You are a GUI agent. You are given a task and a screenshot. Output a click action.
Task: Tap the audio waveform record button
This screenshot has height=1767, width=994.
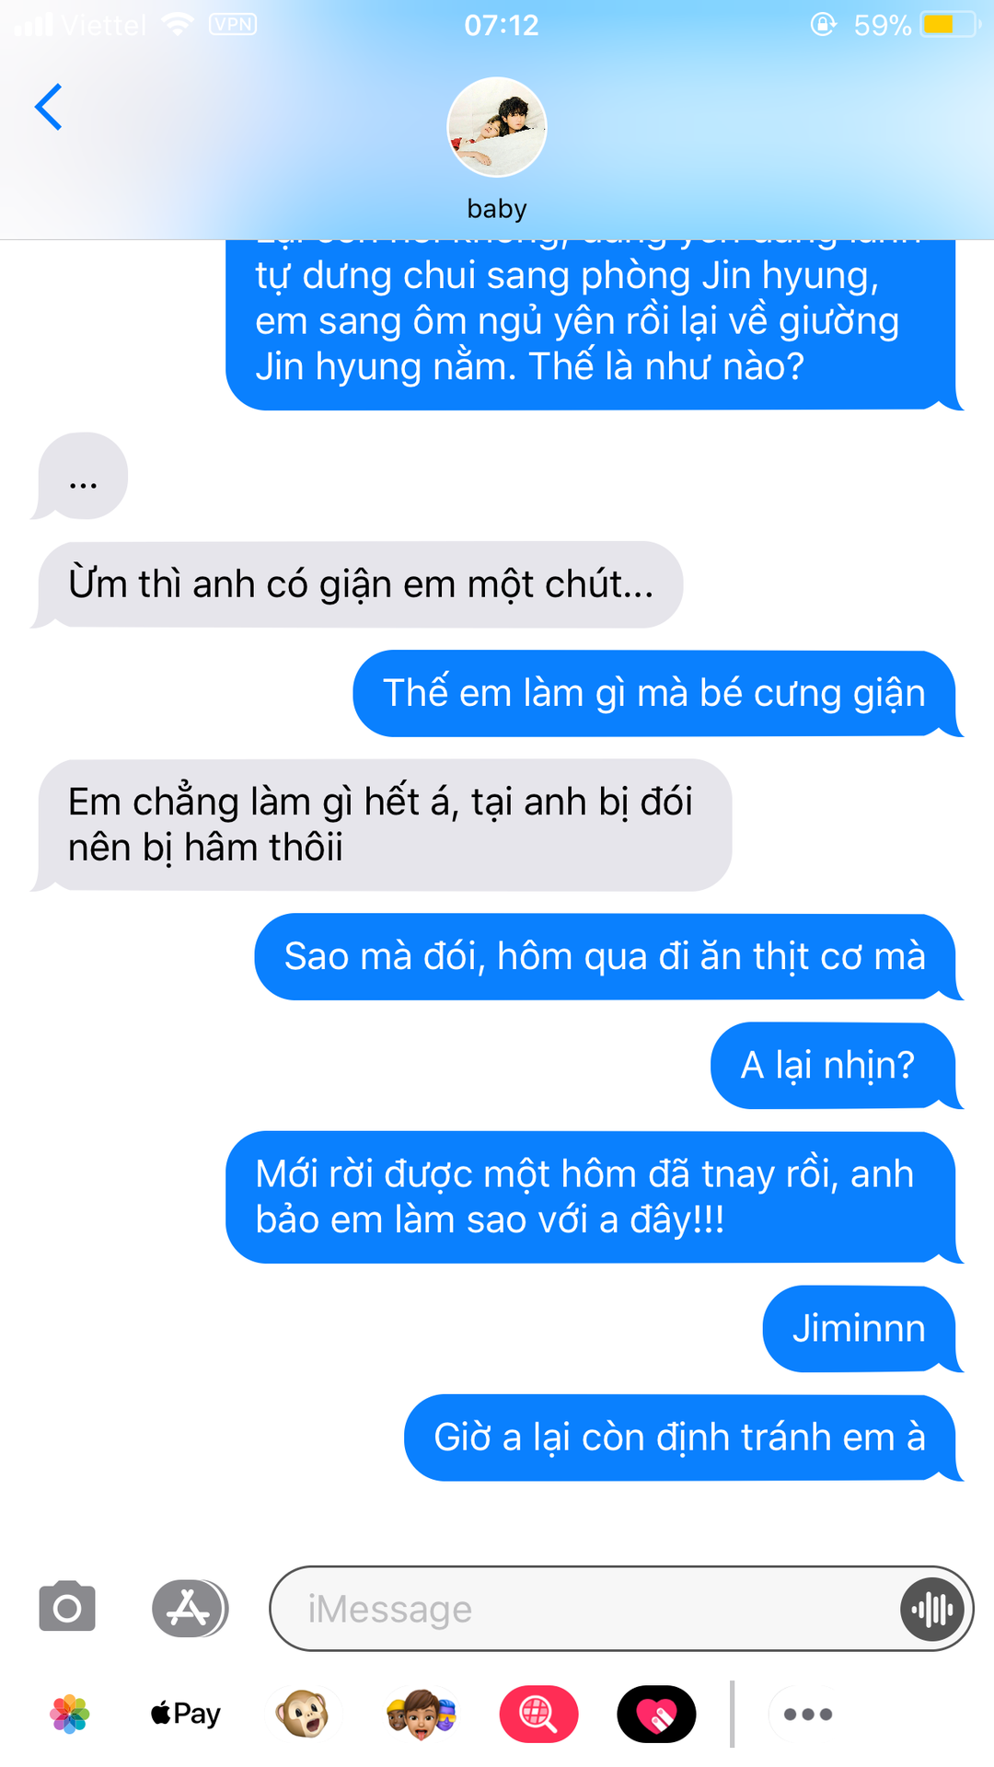[x=932, y=1609]
